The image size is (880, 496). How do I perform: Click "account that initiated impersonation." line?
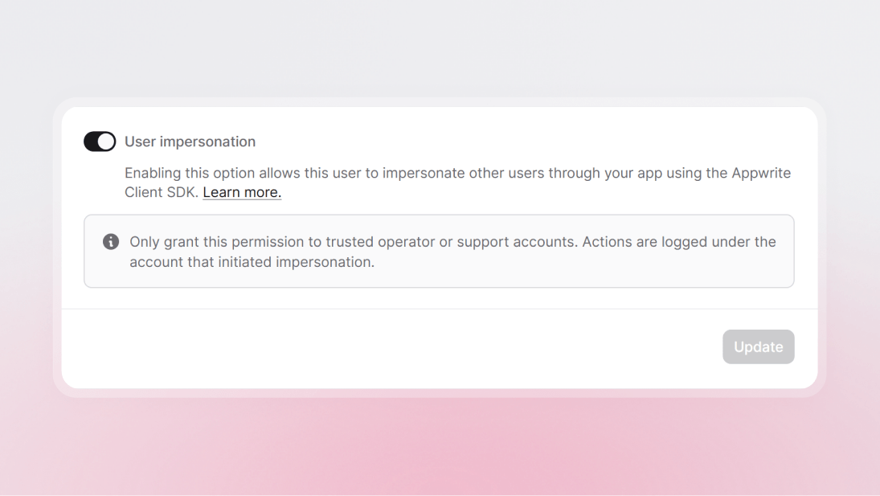click(x=252, y=262)
